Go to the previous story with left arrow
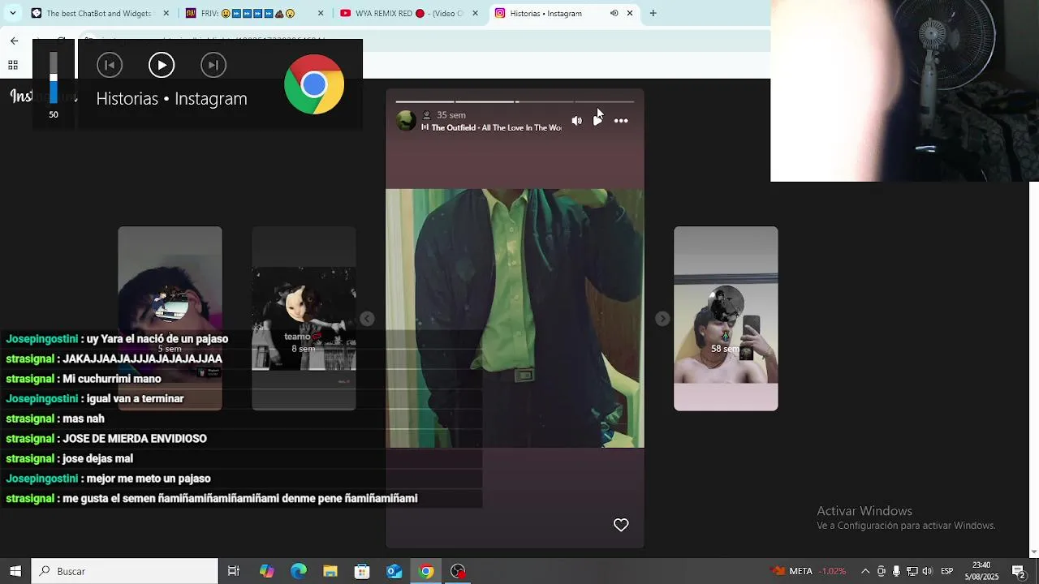Screen dimensions: 1039x584 [367, 319]
